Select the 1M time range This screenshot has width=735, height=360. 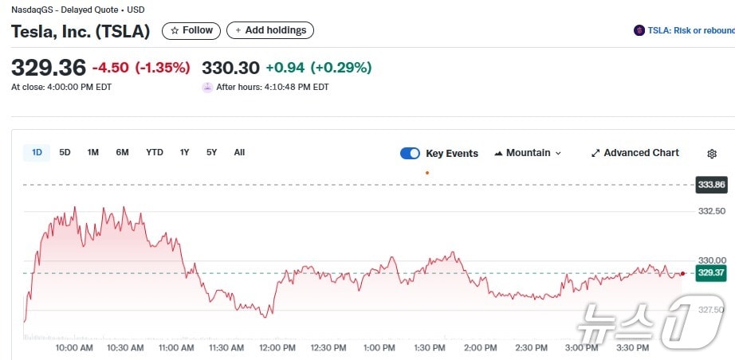92,152
